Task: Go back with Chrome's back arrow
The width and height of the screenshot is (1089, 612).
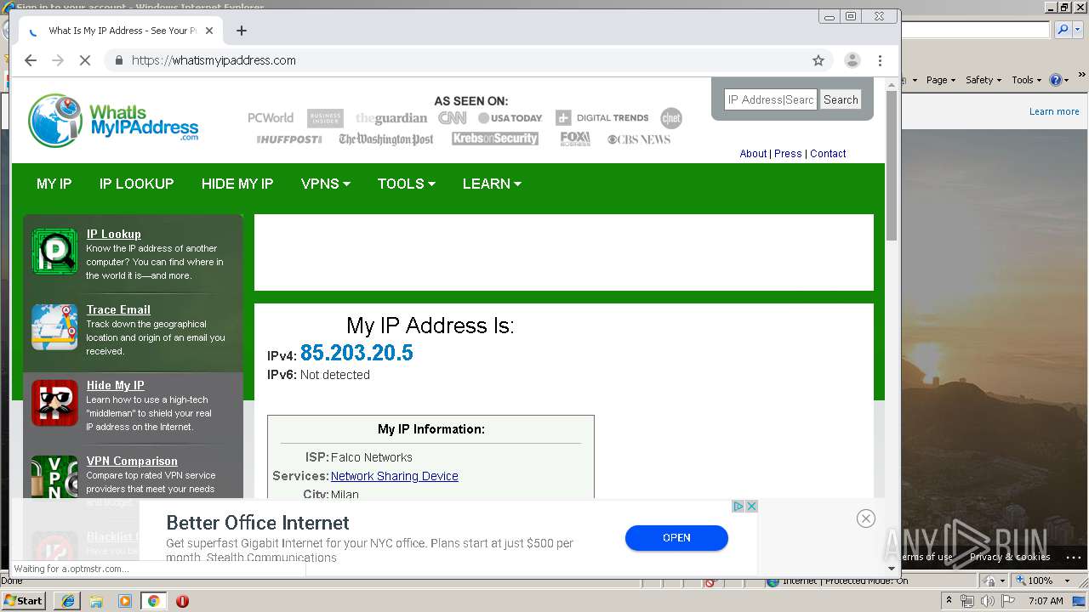Action: [x=31, y=60]
